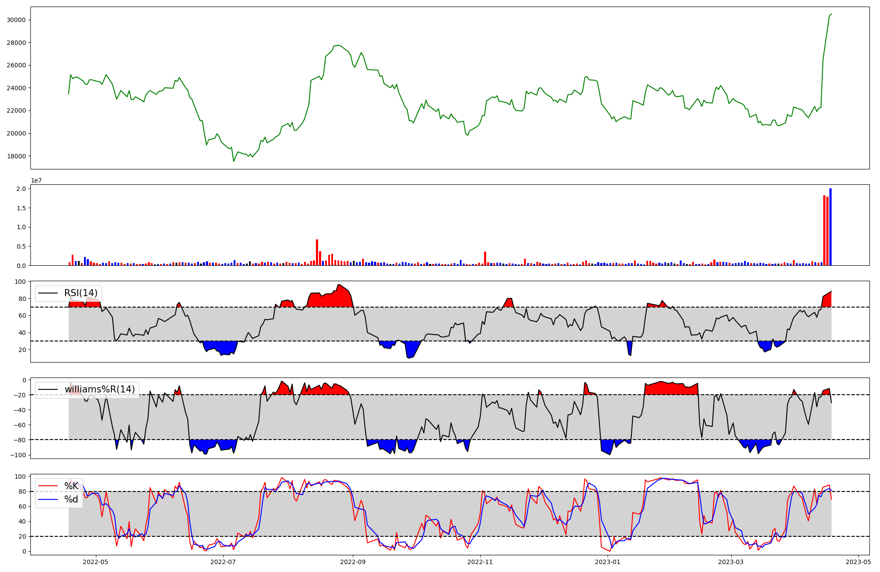Click the 22000 price axis label
This screenshot has width=880, height=572.
16,110
